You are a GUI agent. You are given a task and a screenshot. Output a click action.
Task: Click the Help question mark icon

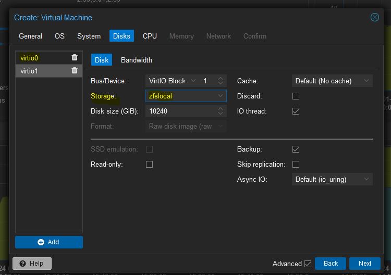pyautogui.click(x=21, y=264)
